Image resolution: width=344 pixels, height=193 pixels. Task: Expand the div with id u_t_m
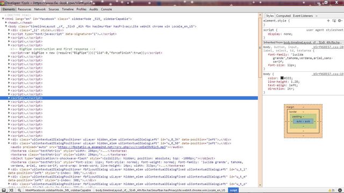pos(9,176)
